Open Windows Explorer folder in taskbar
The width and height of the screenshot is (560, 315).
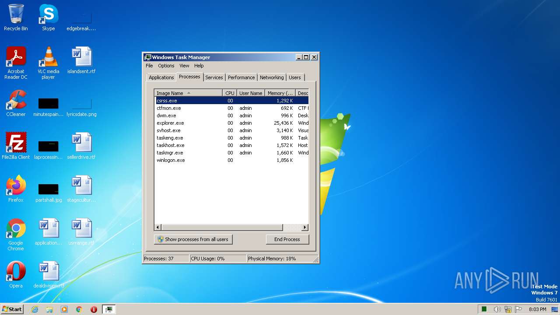point(49,309)
